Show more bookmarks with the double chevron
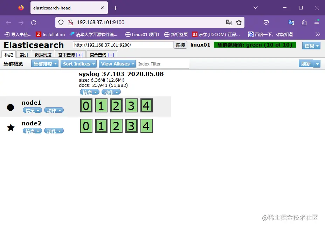The image size is (325, 228). coord(318,34)
